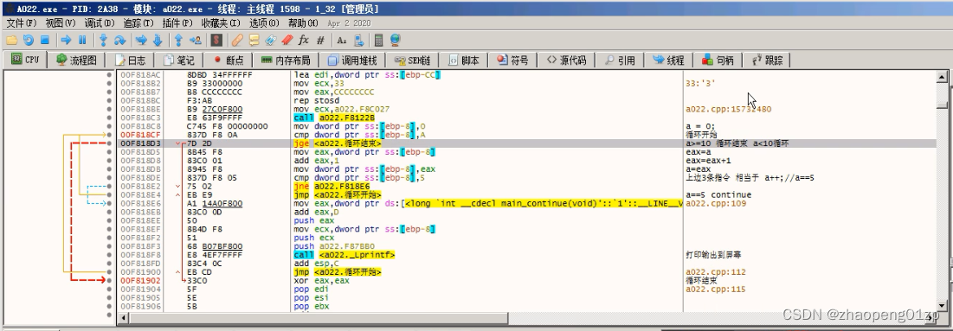Click the Step Over icon
The image size is (953, 331).
119,41
